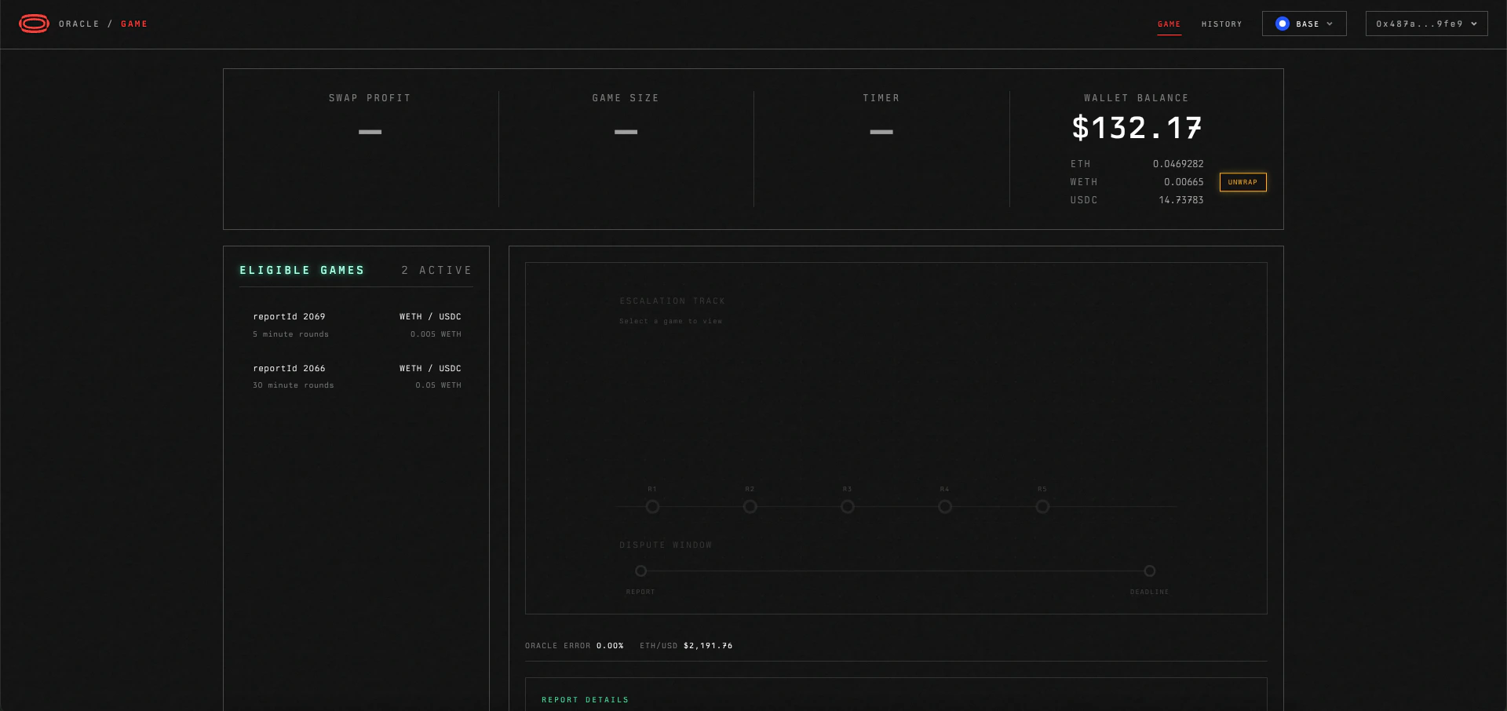The height and width of the screenshot is (711, 1507).
Task: Click the 2 ACTIVE count label
Action: (x=436, y=270)
